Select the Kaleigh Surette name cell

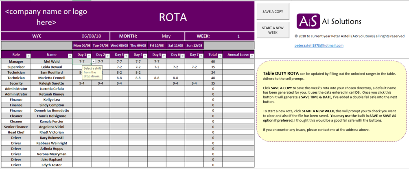[52, 83]
